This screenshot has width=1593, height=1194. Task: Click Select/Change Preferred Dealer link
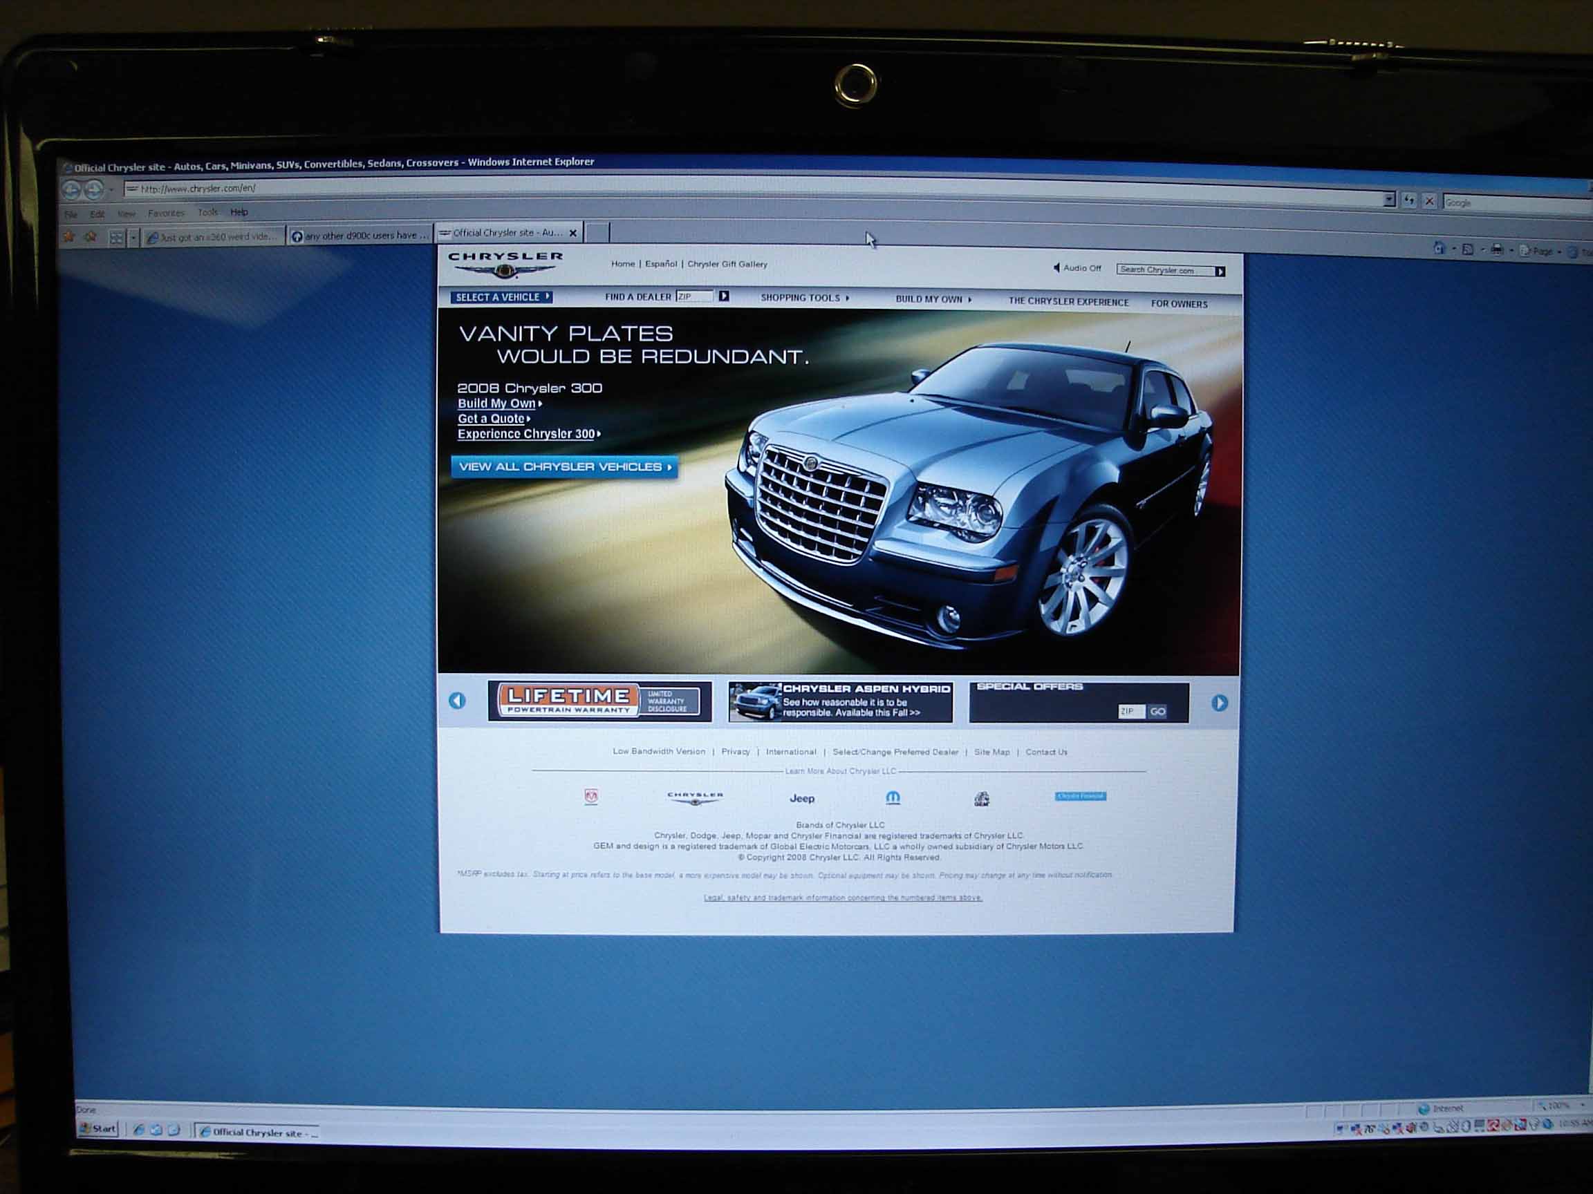(895, 752)
